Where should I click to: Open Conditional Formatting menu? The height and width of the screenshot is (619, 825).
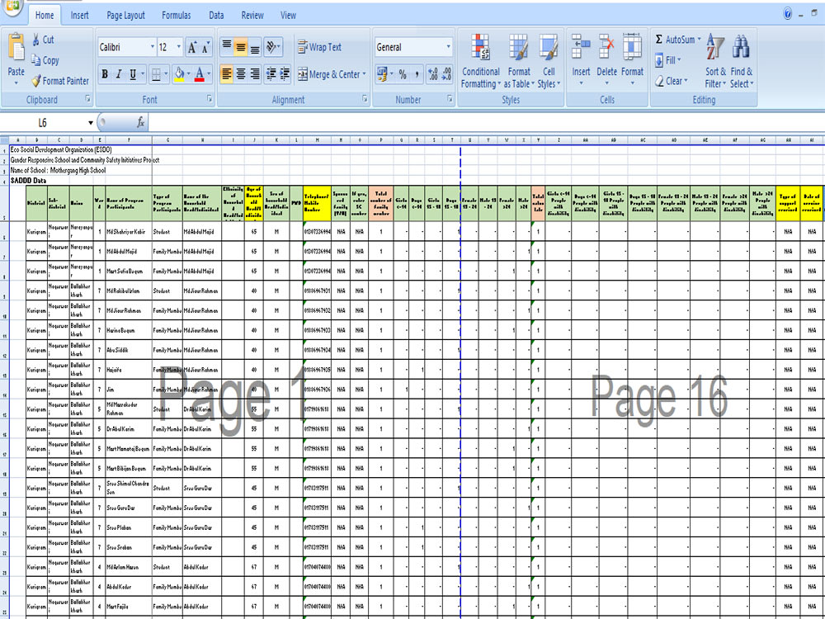click(481, 62)
